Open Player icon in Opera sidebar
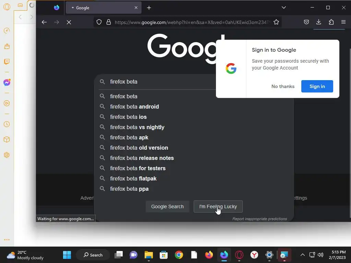The width and height of the screenshot is (351, 263). (7, 103)
